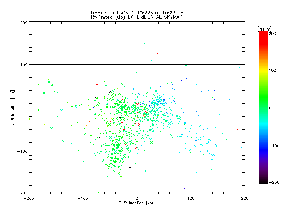Click the orange X marker in lower-left quadrant

(66, 154)
